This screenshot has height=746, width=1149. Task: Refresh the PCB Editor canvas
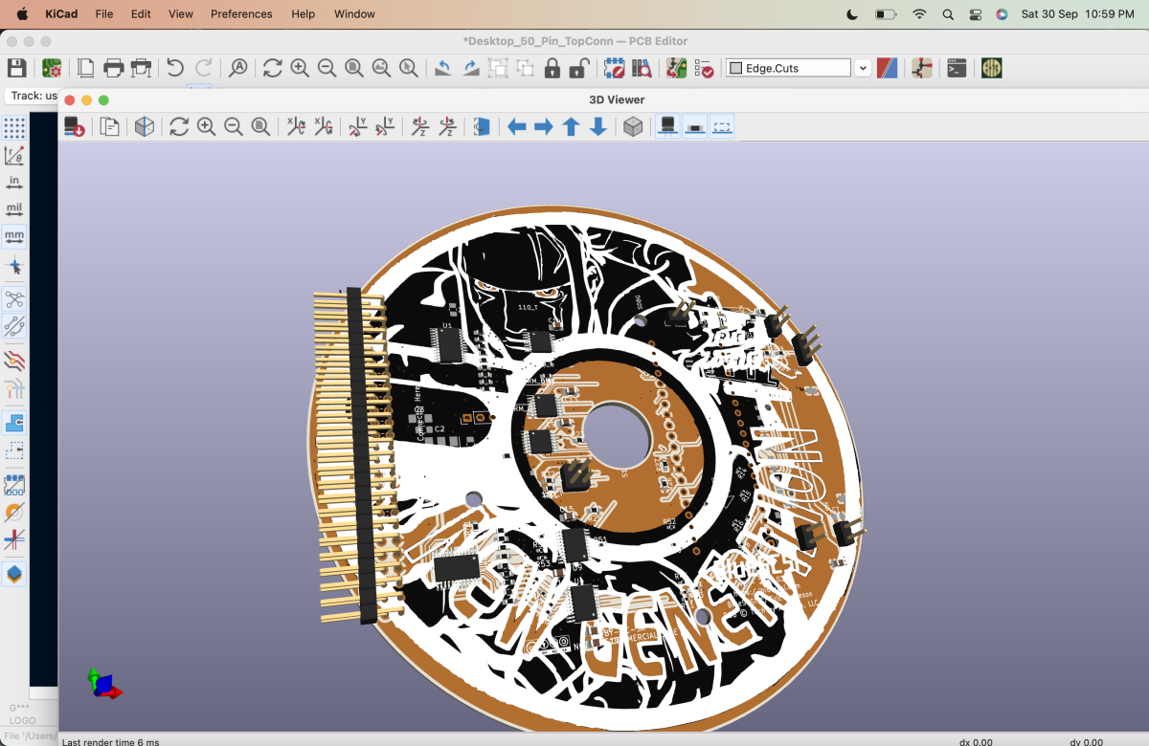[272, 68]
